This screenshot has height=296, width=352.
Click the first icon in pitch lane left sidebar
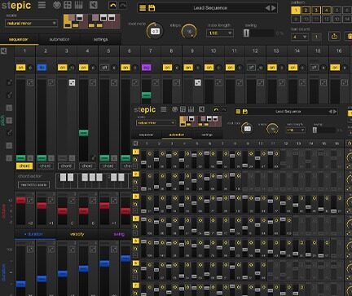9,82
